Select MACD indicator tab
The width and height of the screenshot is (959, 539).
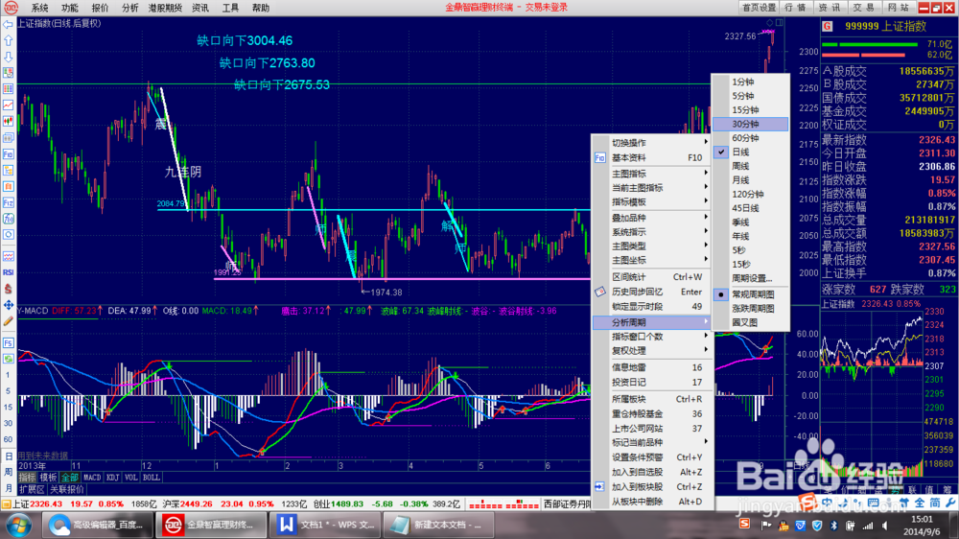pos(92,478)
